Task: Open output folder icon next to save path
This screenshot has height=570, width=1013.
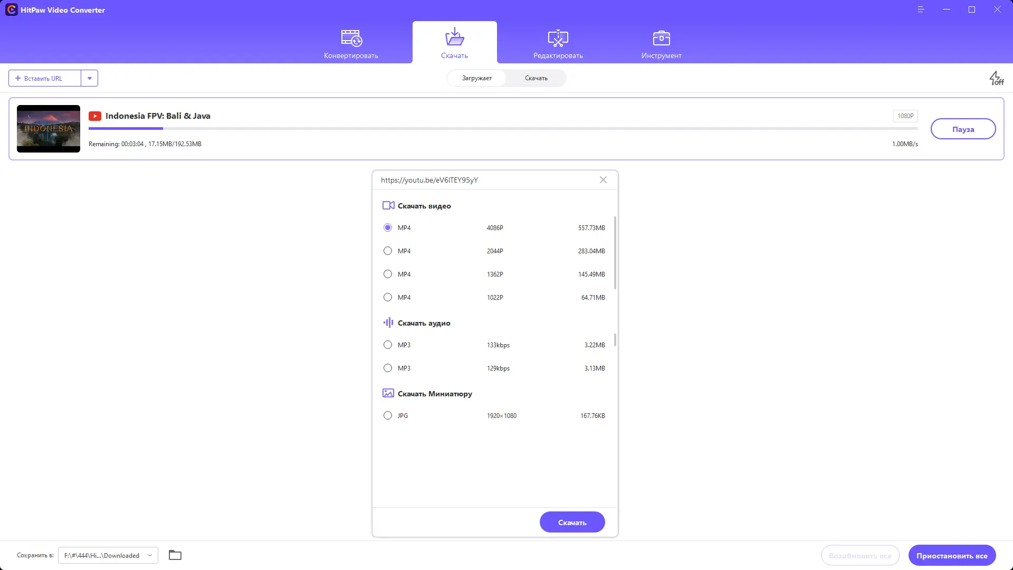Action: [175, 555]
